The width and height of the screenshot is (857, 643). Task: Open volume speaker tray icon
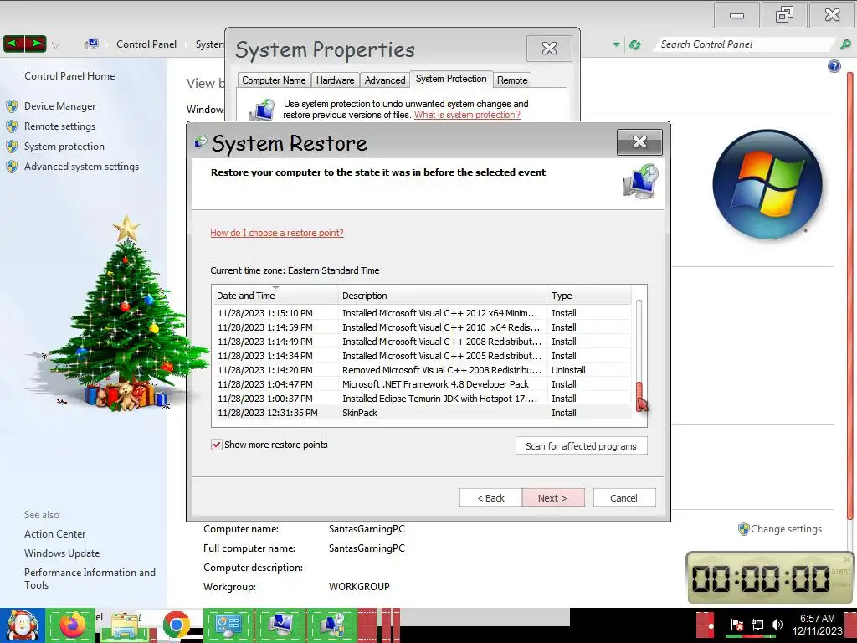(777, 625)
